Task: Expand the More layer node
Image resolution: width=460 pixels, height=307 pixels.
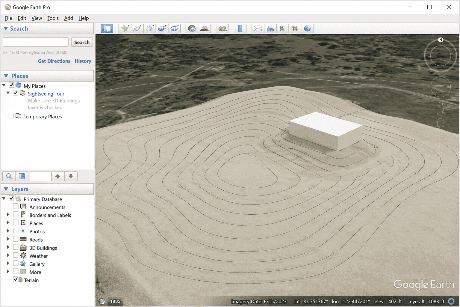Action: 8,272
